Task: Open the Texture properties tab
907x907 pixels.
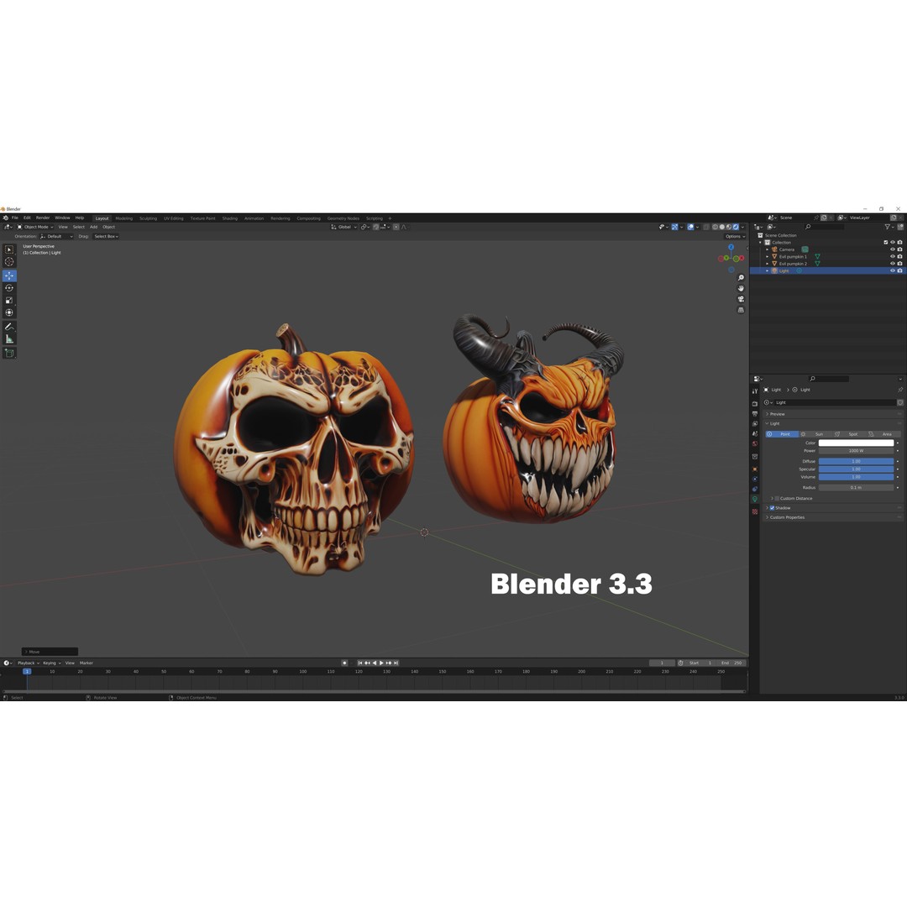Action: coord(755,511)
